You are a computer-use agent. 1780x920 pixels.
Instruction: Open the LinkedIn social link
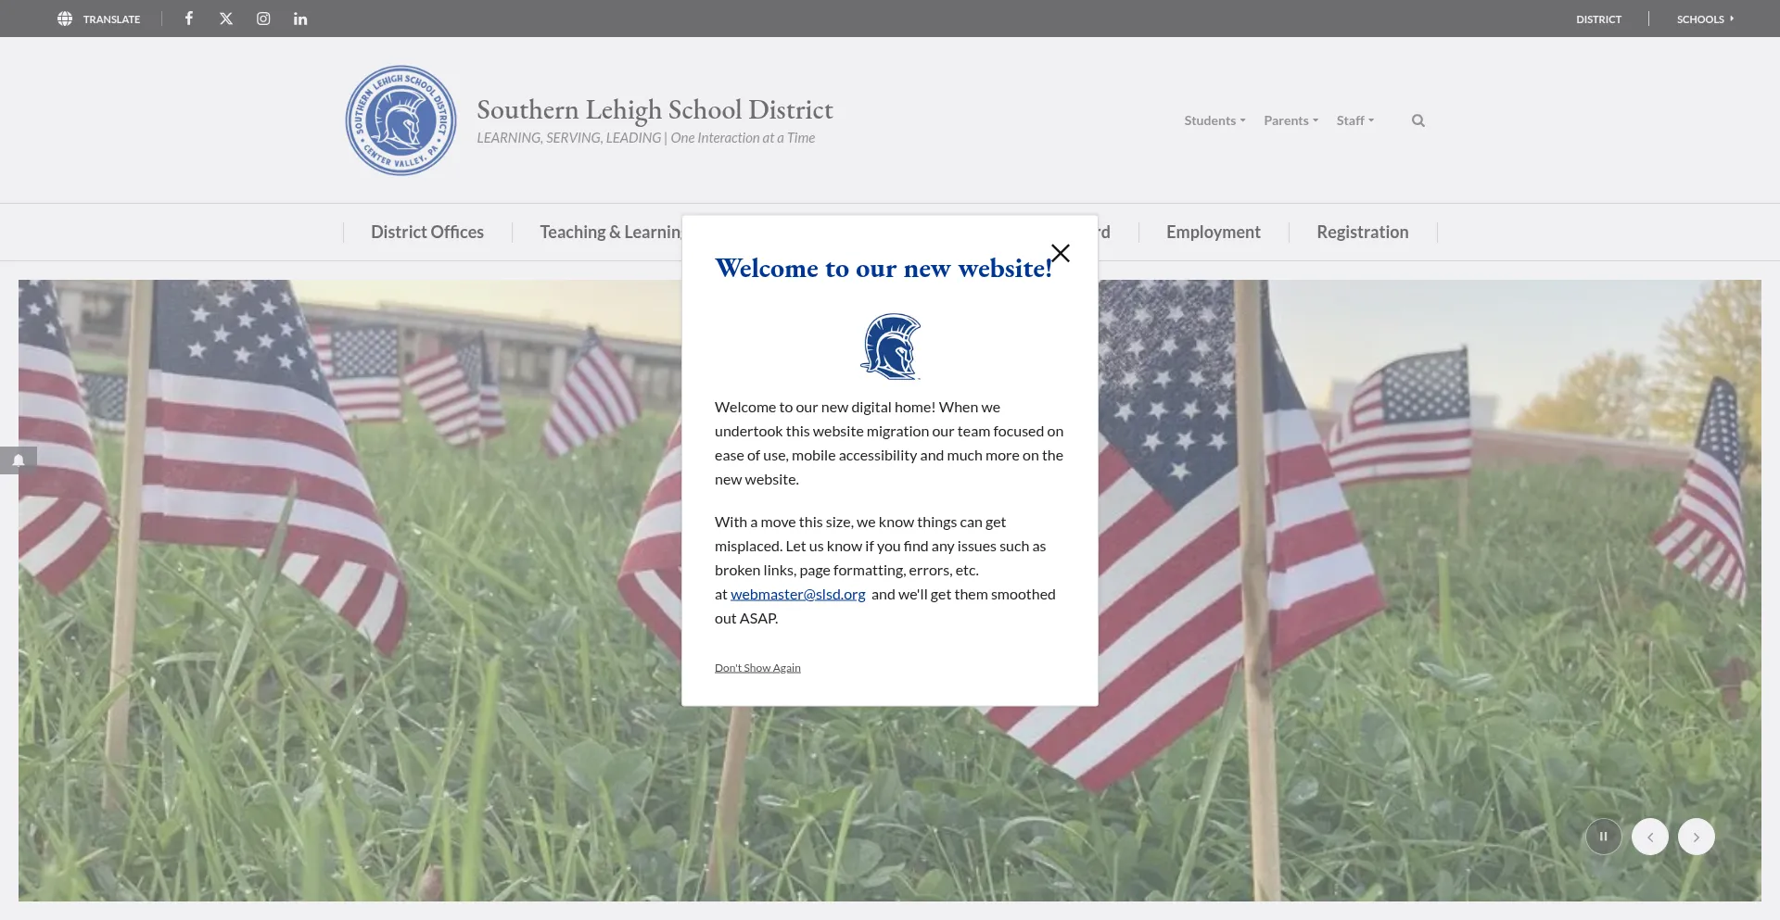coord(300,19)
